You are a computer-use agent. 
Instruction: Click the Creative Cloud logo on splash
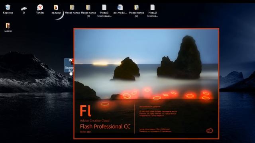pyautogui.click(x=210, y=131)
